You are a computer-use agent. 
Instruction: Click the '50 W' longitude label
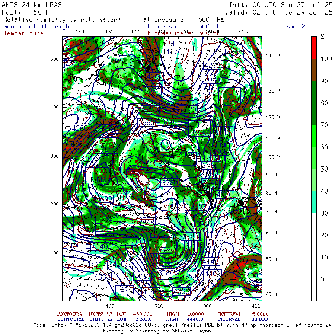(x=271, y=259)
